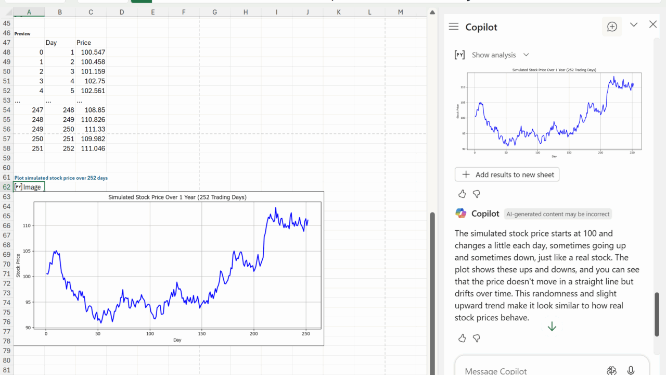Click the worksheet vertical scrollbar thumb
This screenshot has width=666, height=375.
tap(432, 293)
